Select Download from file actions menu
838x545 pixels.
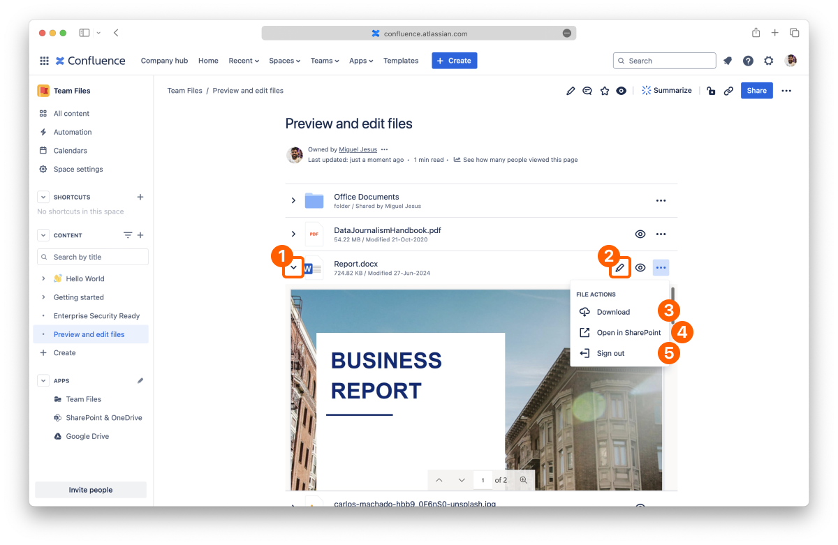tap(613, 312)
